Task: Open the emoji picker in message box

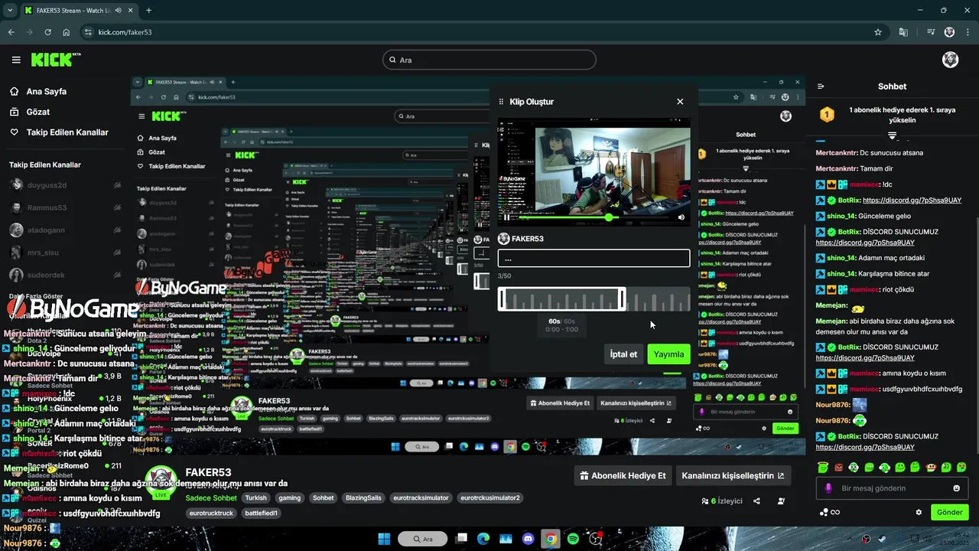Action: coord(956,488)
